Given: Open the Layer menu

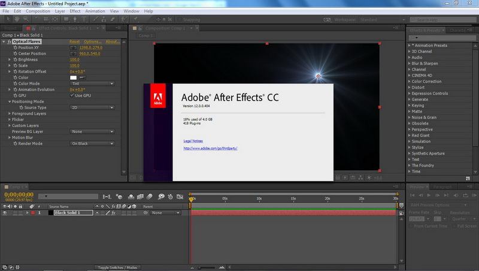Looking at the screenshot, I should [60, 11].
